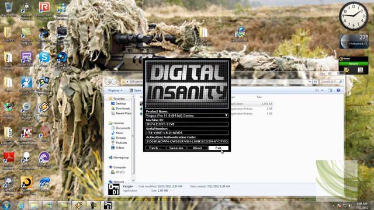This screenshot has width=374, height=210.
Task: Click the weather gadget showing 27°
Action: click(354, 41)
